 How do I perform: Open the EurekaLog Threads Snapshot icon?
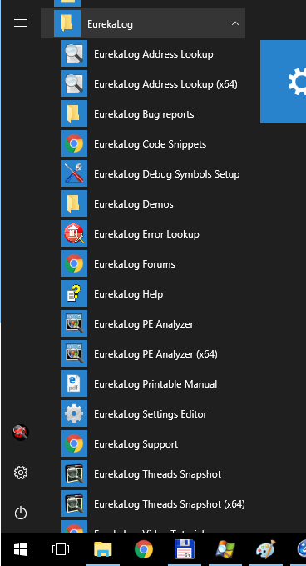(x=74, y=473)
